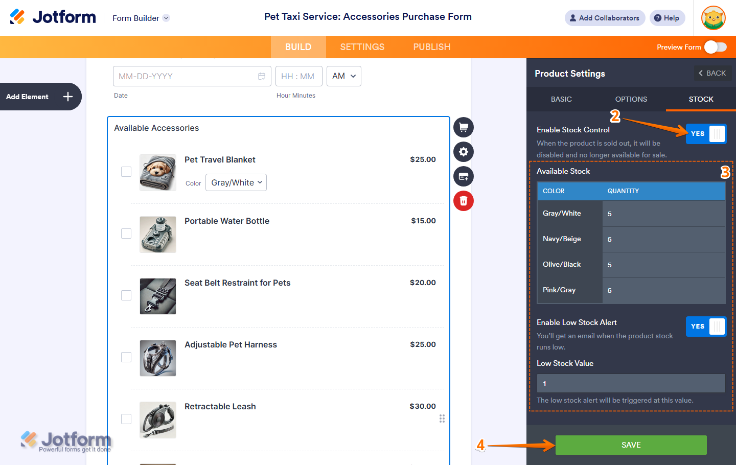The width and height of the screenshot is (736, 465).
Task: Expand the Gray/White color dropdown
Action: coord(236,182)
